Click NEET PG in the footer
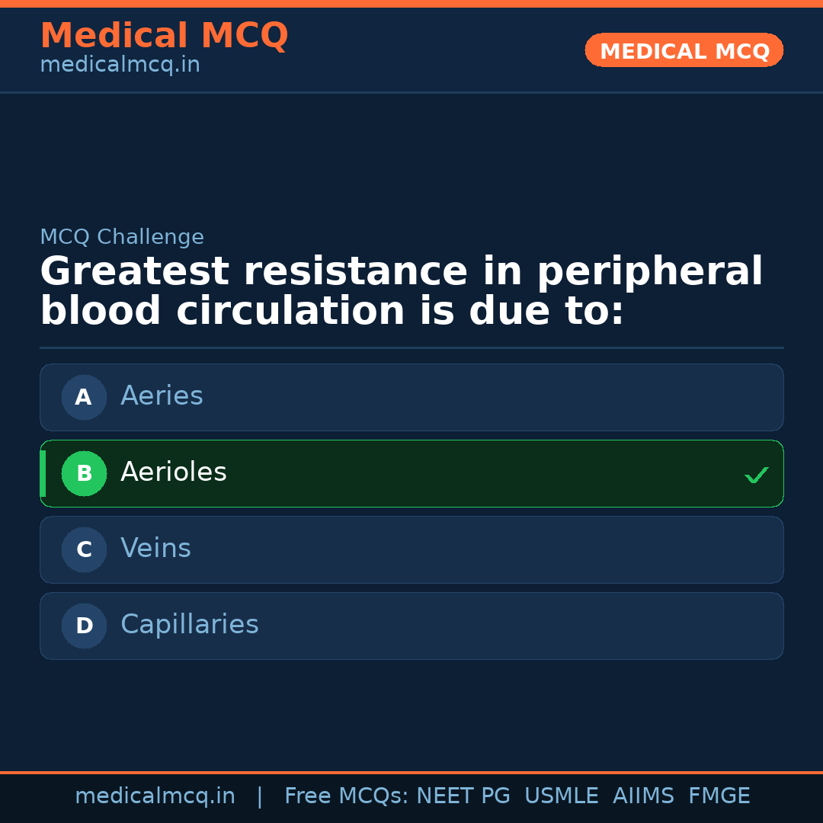The width and height of the screenshot is (823, 823). click(463, 796)
